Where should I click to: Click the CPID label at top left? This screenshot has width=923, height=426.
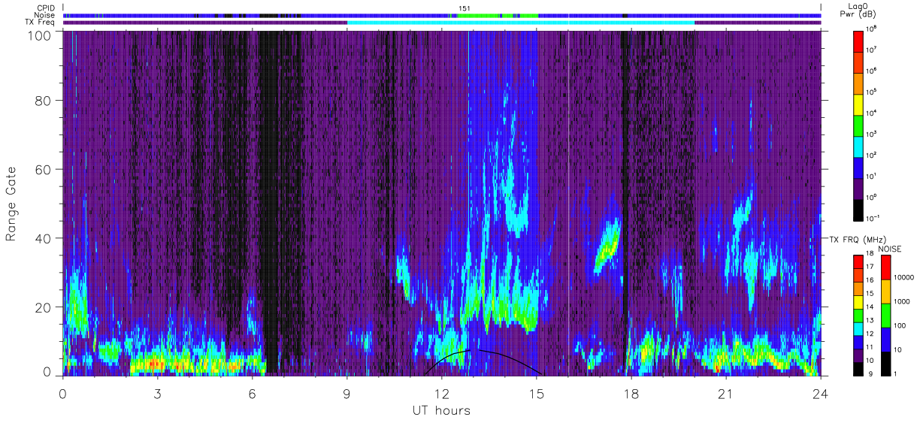[46, 8]
